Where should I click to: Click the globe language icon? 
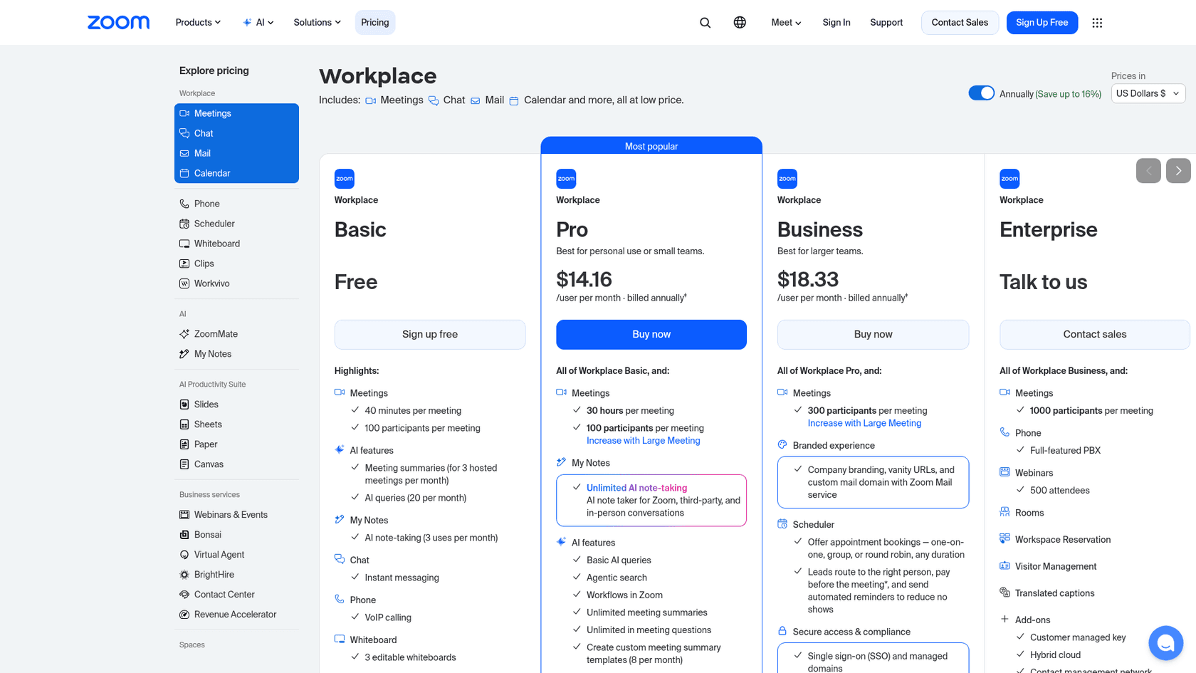740,23
